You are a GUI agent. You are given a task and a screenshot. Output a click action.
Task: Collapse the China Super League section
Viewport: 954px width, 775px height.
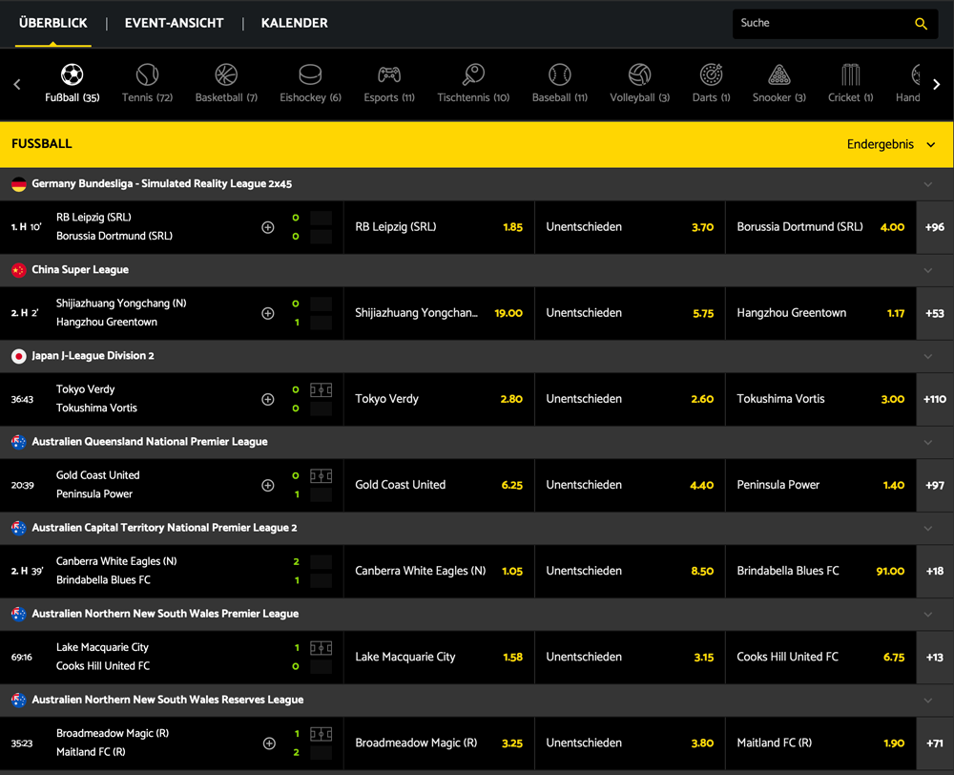coord(927,270)
